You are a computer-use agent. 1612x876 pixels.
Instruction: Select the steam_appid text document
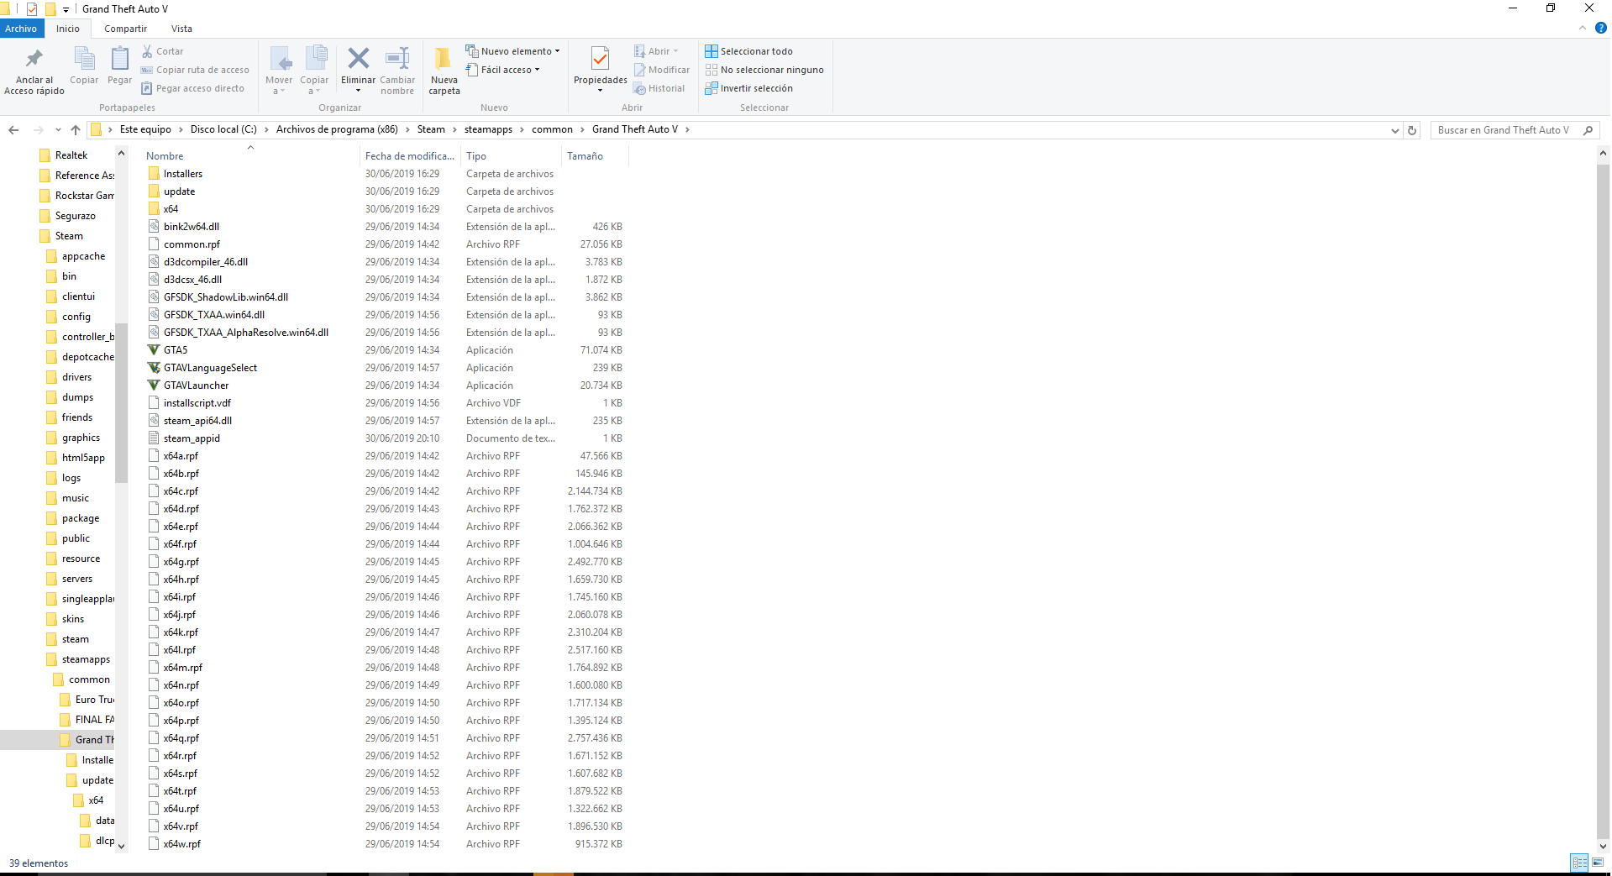pyautogui.click(x=192, y=438)
